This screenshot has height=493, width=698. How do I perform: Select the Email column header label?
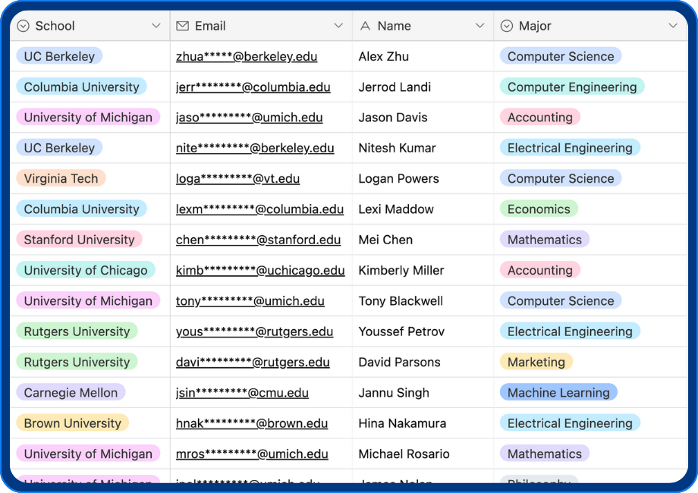(210, 26)
